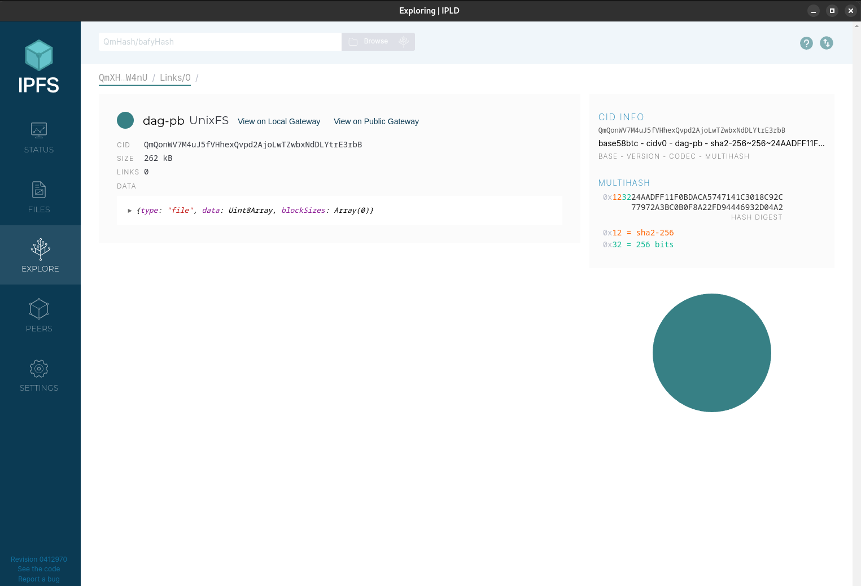Open View on Public Gateway link
861x586 pixels.
coord(376,121)
